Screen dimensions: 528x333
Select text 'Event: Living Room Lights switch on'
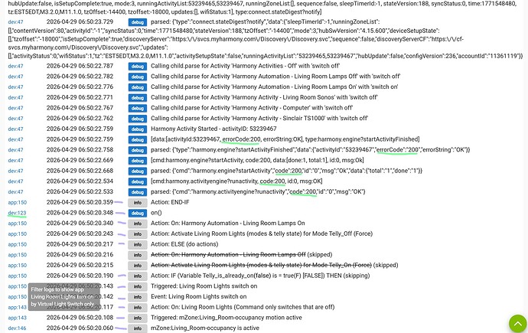pos(199,296)
